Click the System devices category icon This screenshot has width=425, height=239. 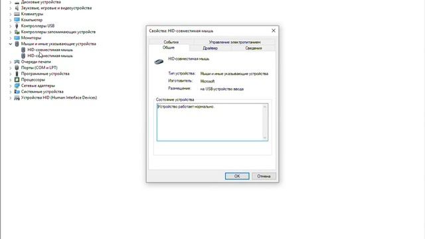coord(17,92)
